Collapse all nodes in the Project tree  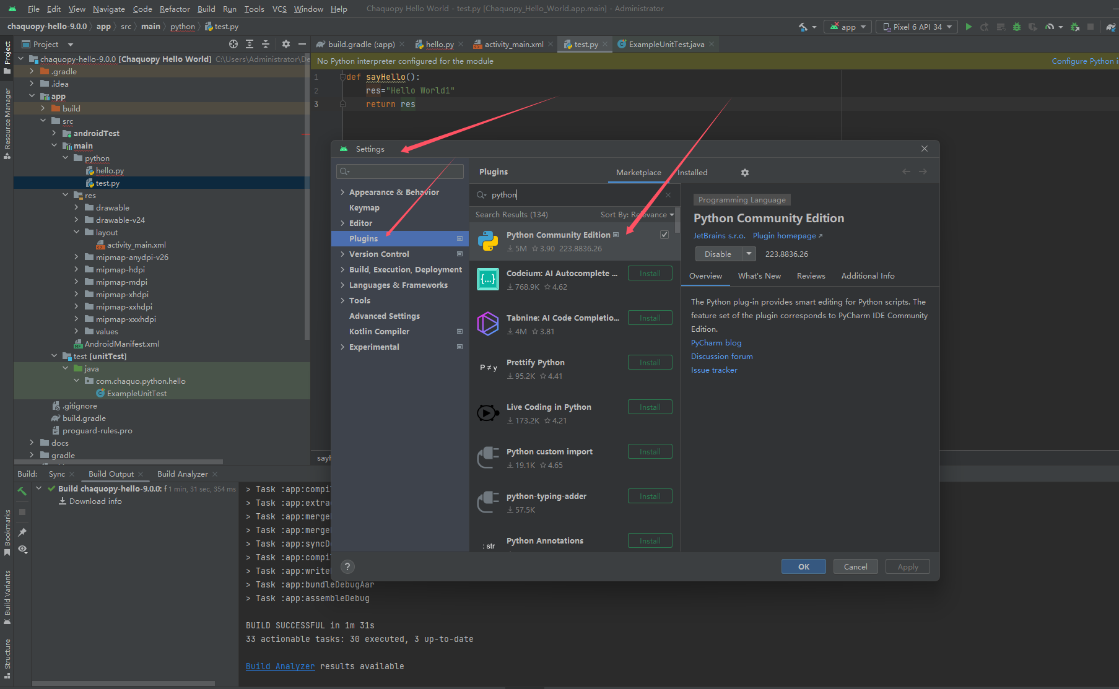pyautogui.click(x=264, y=44)
